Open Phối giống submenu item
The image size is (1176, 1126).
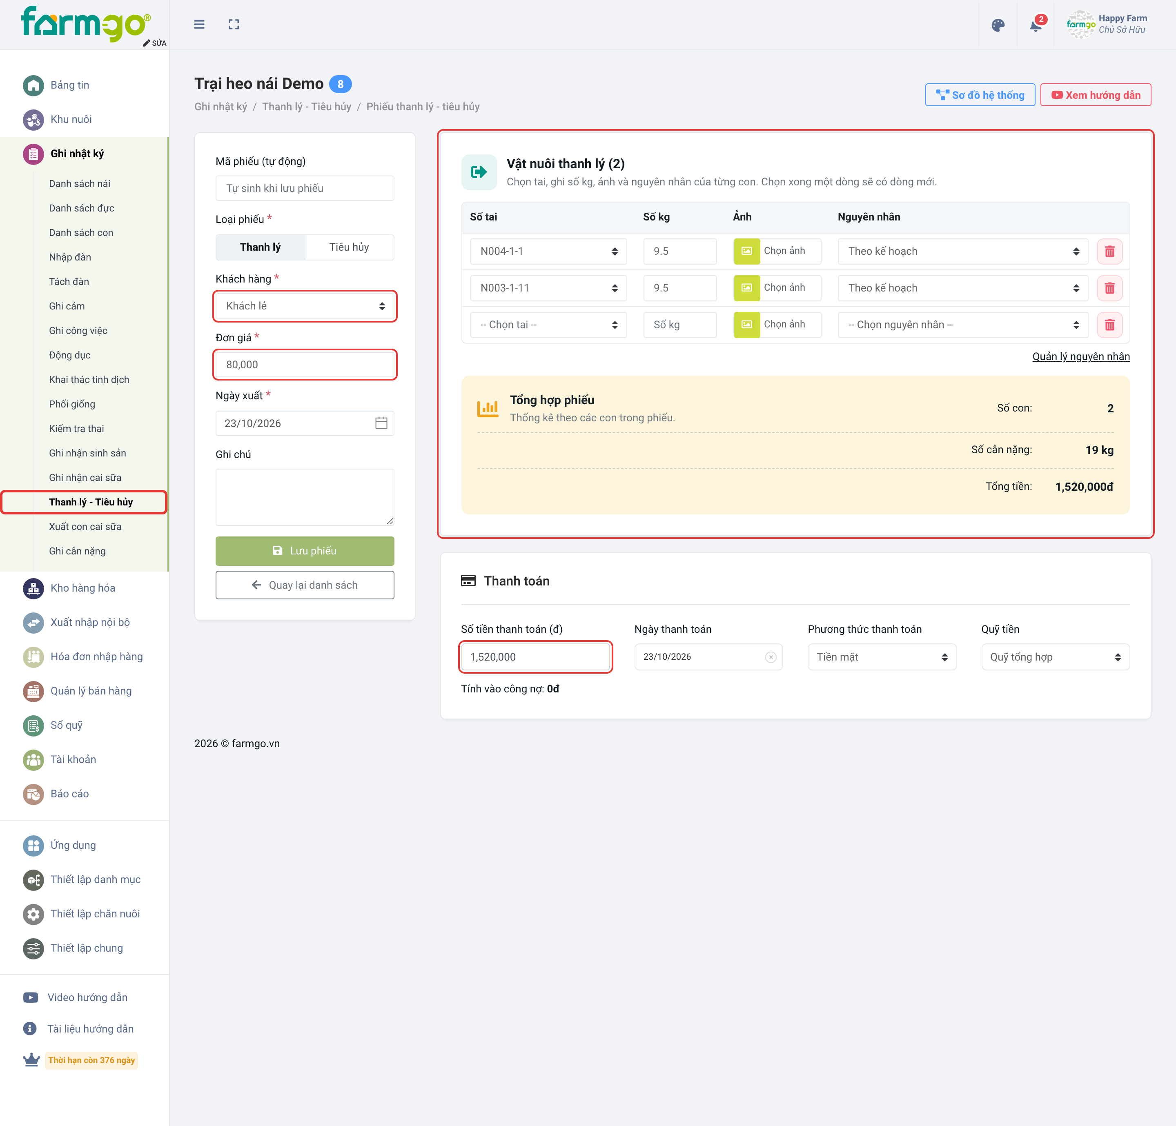click(x=72, y=404)
